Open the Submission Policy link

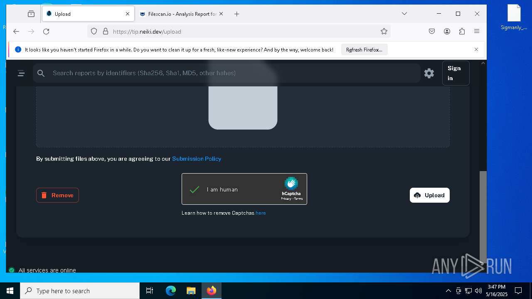tap(197, 159)
